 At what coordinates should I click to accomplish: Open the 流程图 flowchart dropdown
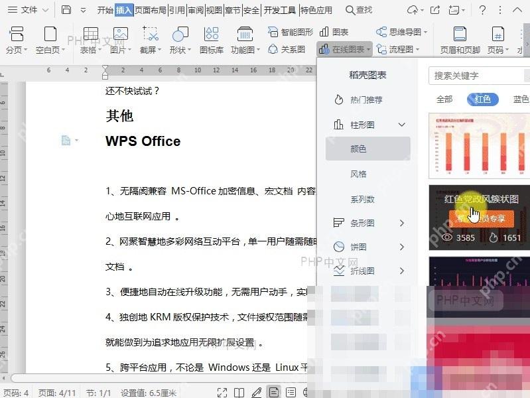tap(398, 49)
